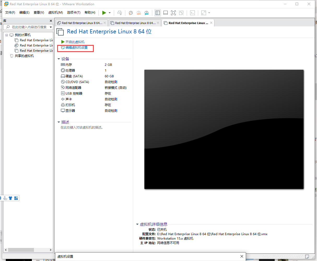Open the library search dropdown arrow
Image resolution: width=317 pixels, height=261 pixels.
51,27
